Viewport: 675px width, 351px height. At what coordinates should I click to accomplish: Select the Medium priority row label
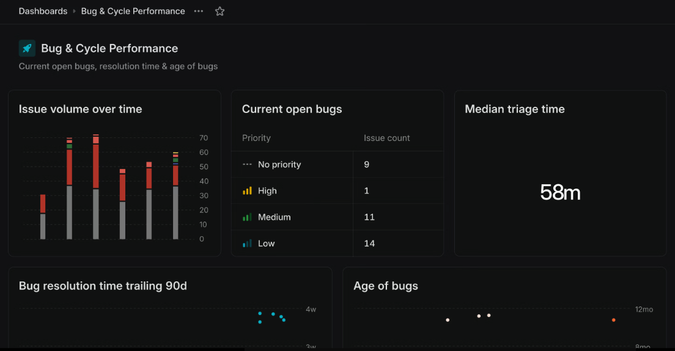pyautogui.click(x=274, y=217)
